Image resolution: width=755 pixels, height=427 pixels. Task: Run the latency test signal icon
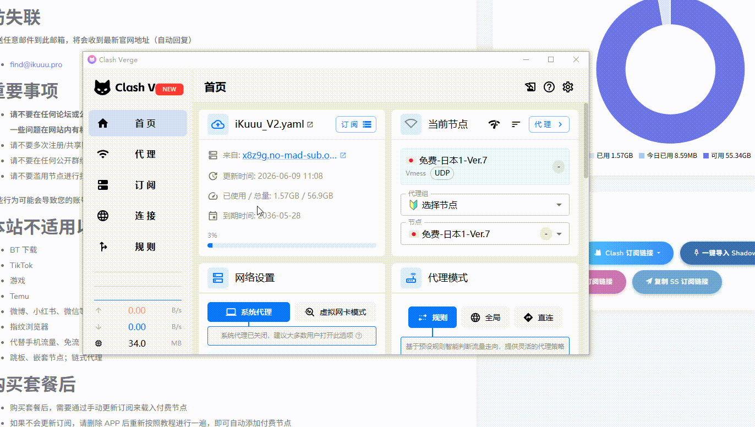tap(494, 124)
